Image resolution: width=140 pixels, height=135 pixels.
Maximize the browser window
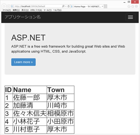point(129,2)
